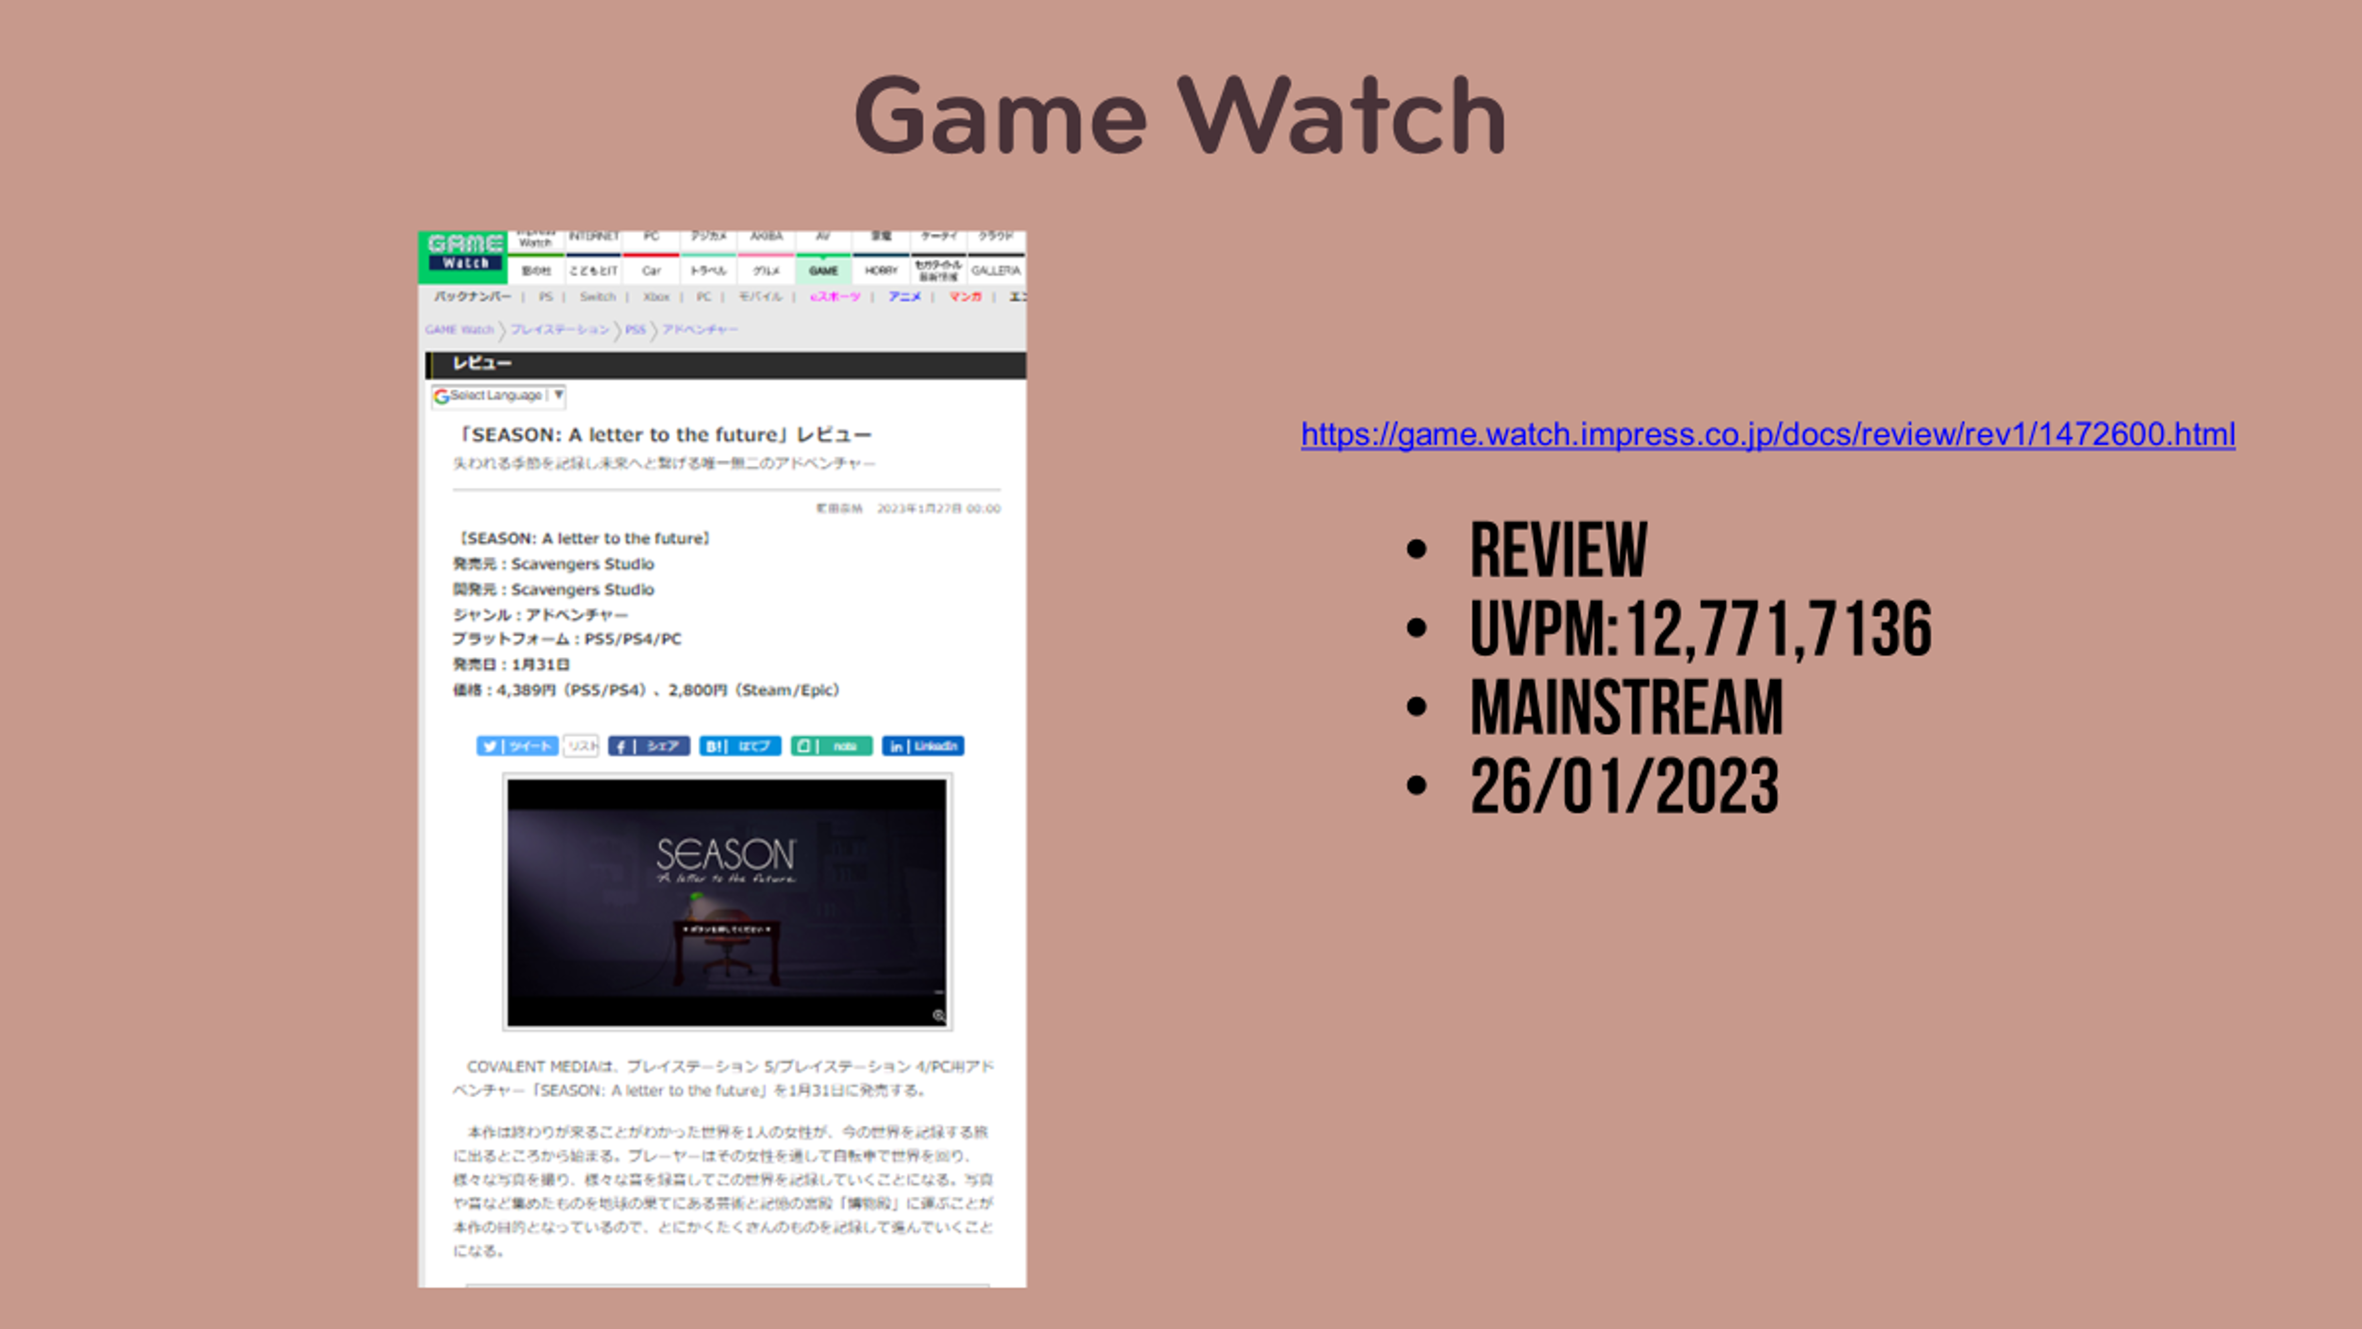Click the MAINSTREAM bullet text
This screenshot has width=2362, height=1329.
pos(1627,707)
